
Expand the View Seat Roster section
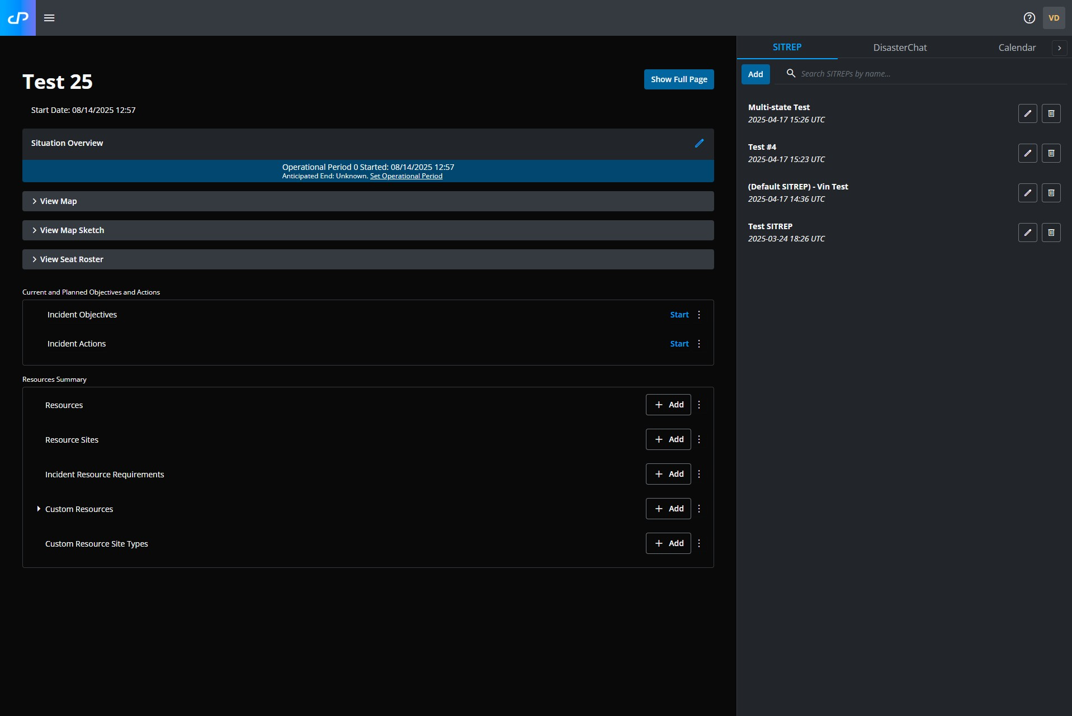point(368,259)
